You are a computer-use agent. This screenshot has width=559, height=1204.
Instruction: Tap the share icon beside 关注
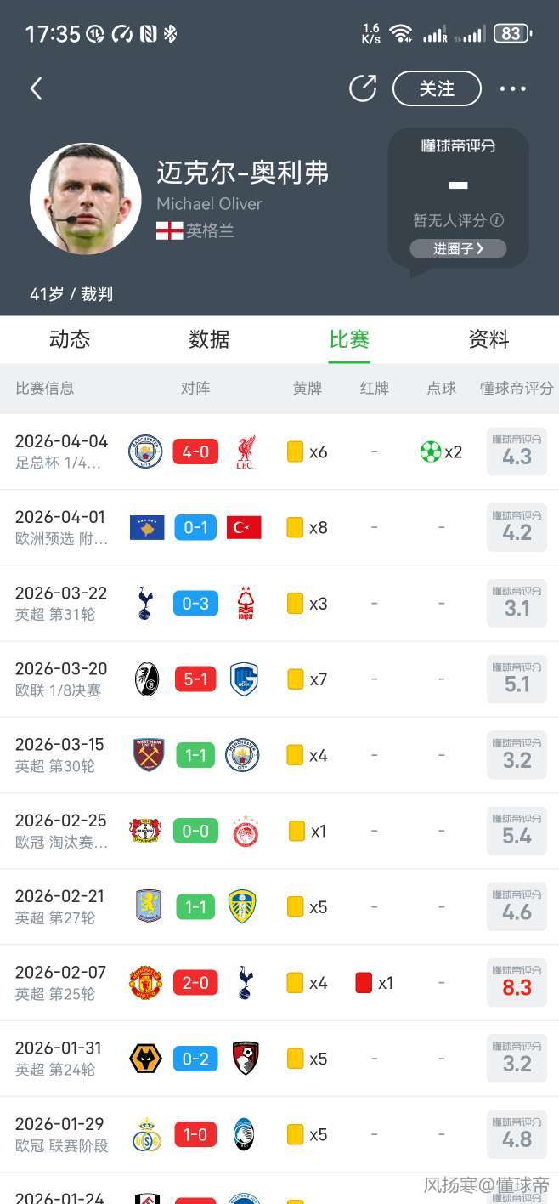pyautogui.click(x=363, y=88)
